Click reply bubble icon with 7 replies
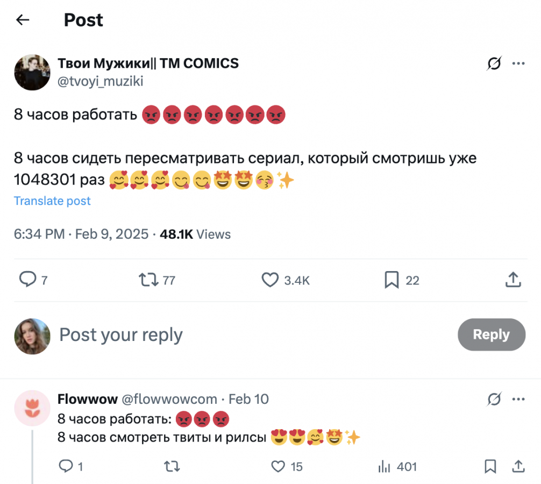Image resolution: width=541 pixels, height=484 pixels. [x=27, y=280]
